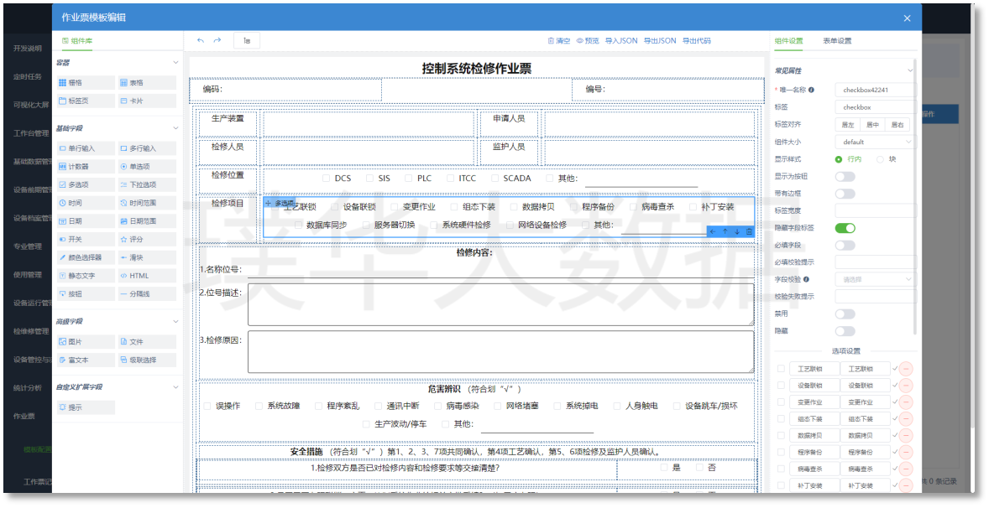Check the DCS checkbox in 检修位置 row
The height and width of the screenshot is (508, 989).
pos(327,178)
